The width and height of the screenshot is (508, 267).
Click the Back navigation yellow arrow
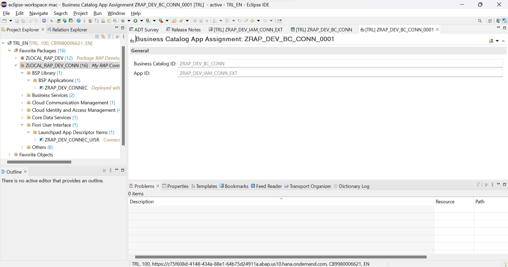[x=252, y=21]
